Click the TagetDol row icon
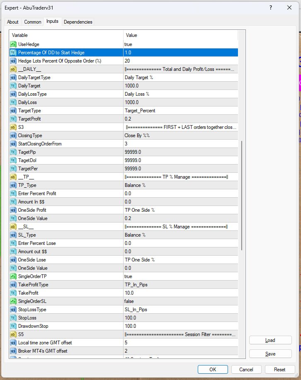This screenshot has height=380, width=301. (x=13, y=160)
